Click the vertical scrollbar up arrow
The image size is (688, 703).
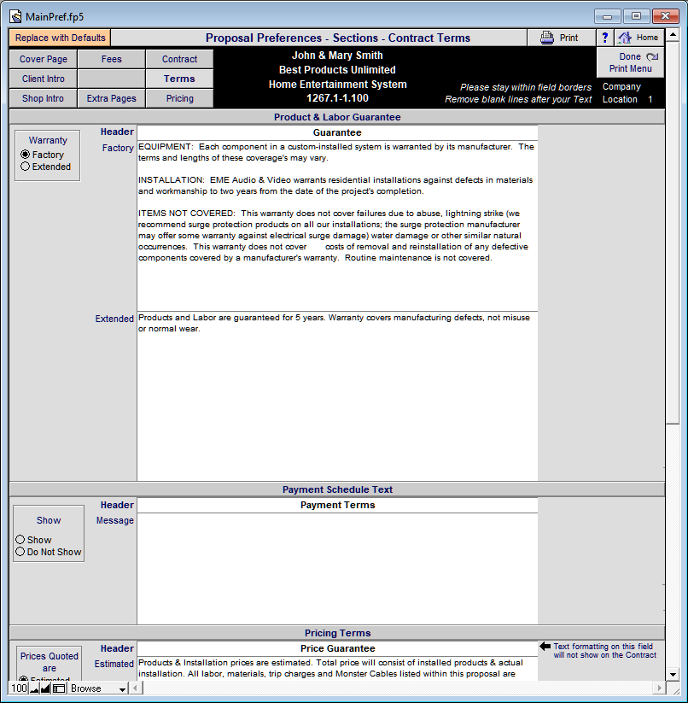(673, 35)
